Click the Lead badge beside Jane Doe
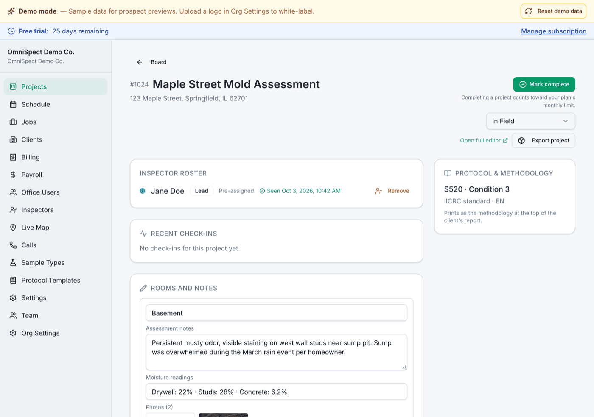Screen dimensions: 594x417 [x=202, y=191]
